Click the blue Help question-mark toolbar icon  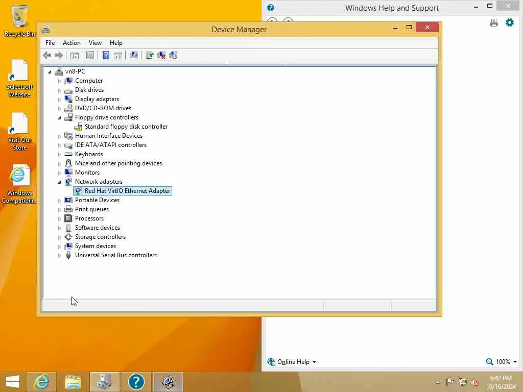coord(106,55)
